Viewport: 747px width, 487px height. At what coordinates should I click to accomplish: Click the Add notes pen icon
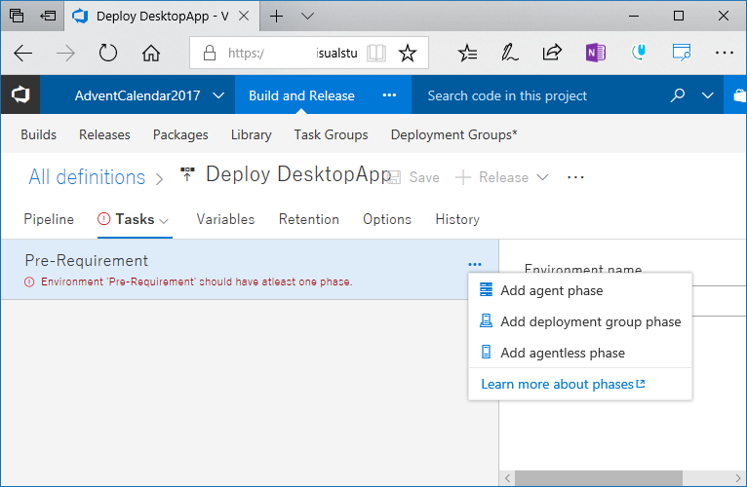[509, 54]
